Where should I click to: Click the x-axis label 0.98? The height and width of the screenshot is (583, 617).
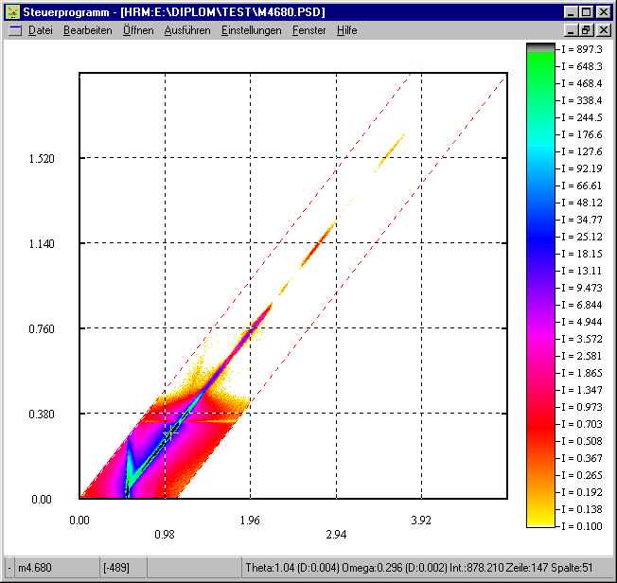[x=165, y=535]
